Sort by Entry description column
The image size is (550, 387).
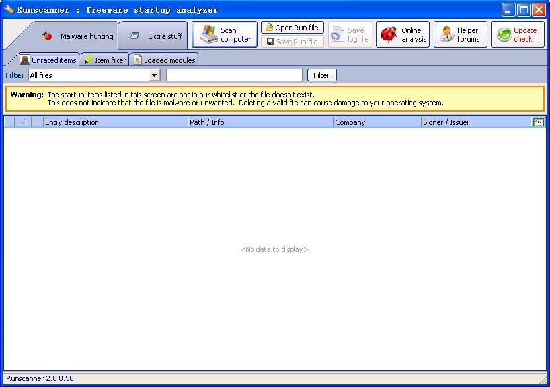coord(115,122)
